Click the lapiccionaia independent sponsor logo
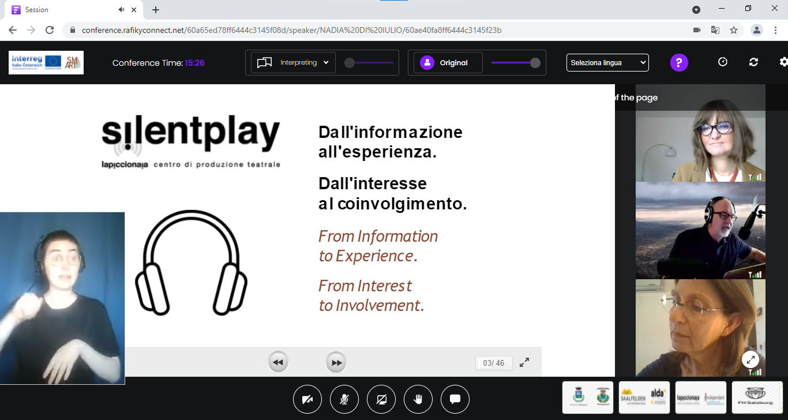Image resolution: width=788 pixels, height=420 pixels. click(x=701, y=397)
